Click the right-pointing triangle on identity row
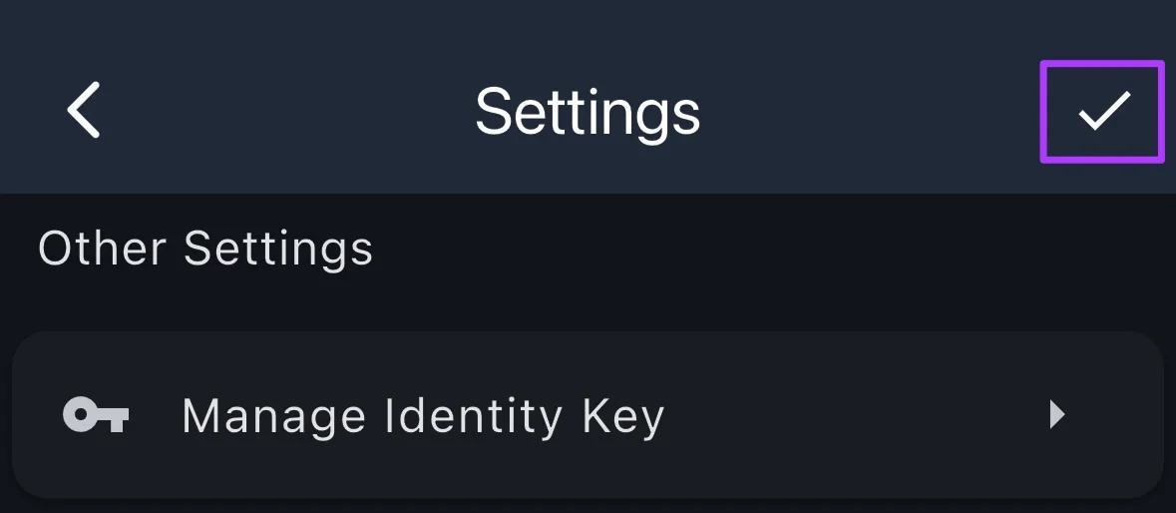This screenshot has height=513, width=1176. 1057,414
